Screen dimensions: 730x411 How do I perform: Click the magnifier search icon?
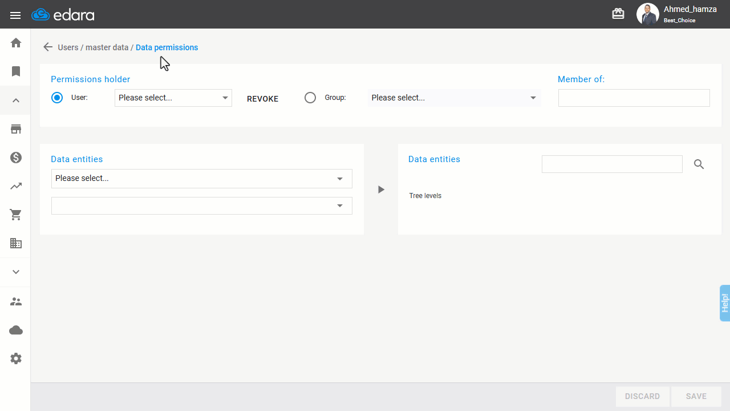pyautogui.click(x=699, y=164)
